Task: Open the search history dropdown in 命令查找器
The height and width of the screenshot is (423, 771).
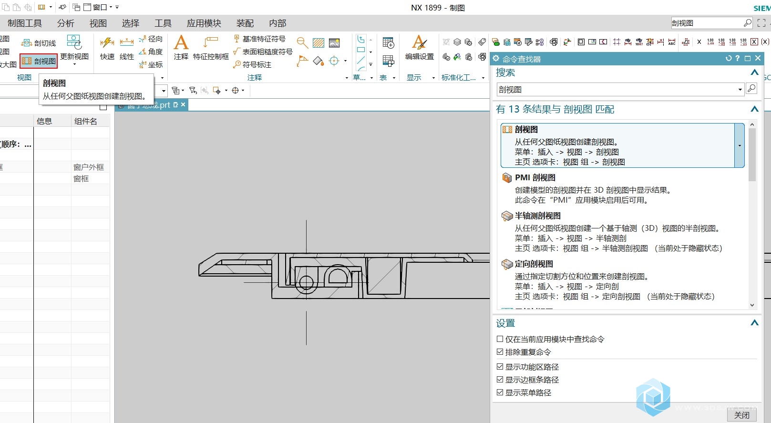Action: [740, 90]
